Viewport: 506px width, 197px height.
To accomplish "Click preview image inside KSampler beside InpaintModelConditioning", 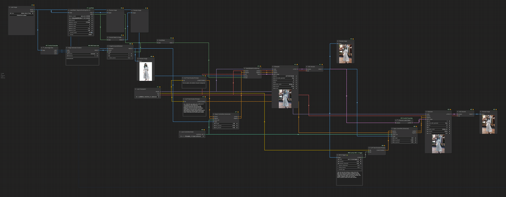I will click(285, 98).
